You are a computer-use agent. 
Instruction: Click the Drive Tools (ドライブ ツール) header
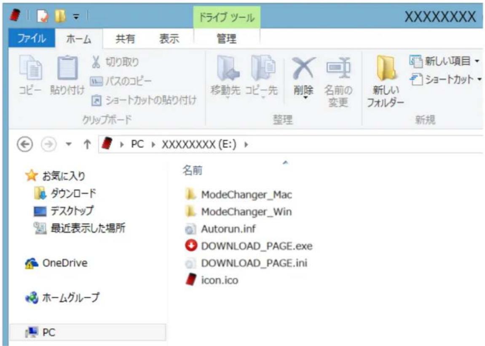226,17
